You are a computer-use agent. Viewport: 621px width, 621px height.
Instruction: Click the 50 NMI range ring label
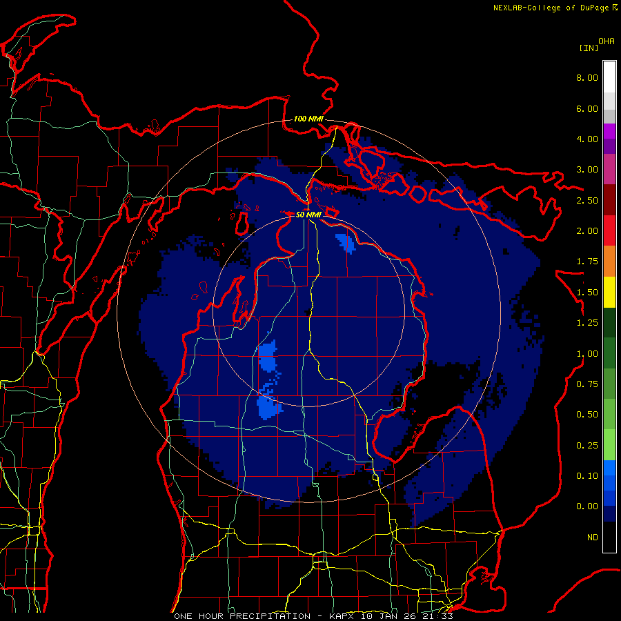point(308,215)
